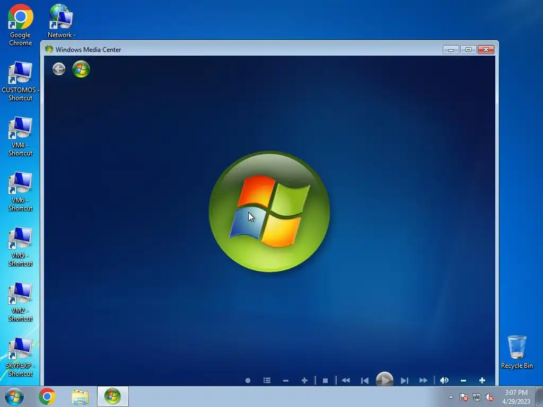
Task: Select the VM4 shortcut icon
Action: [21, 136]
